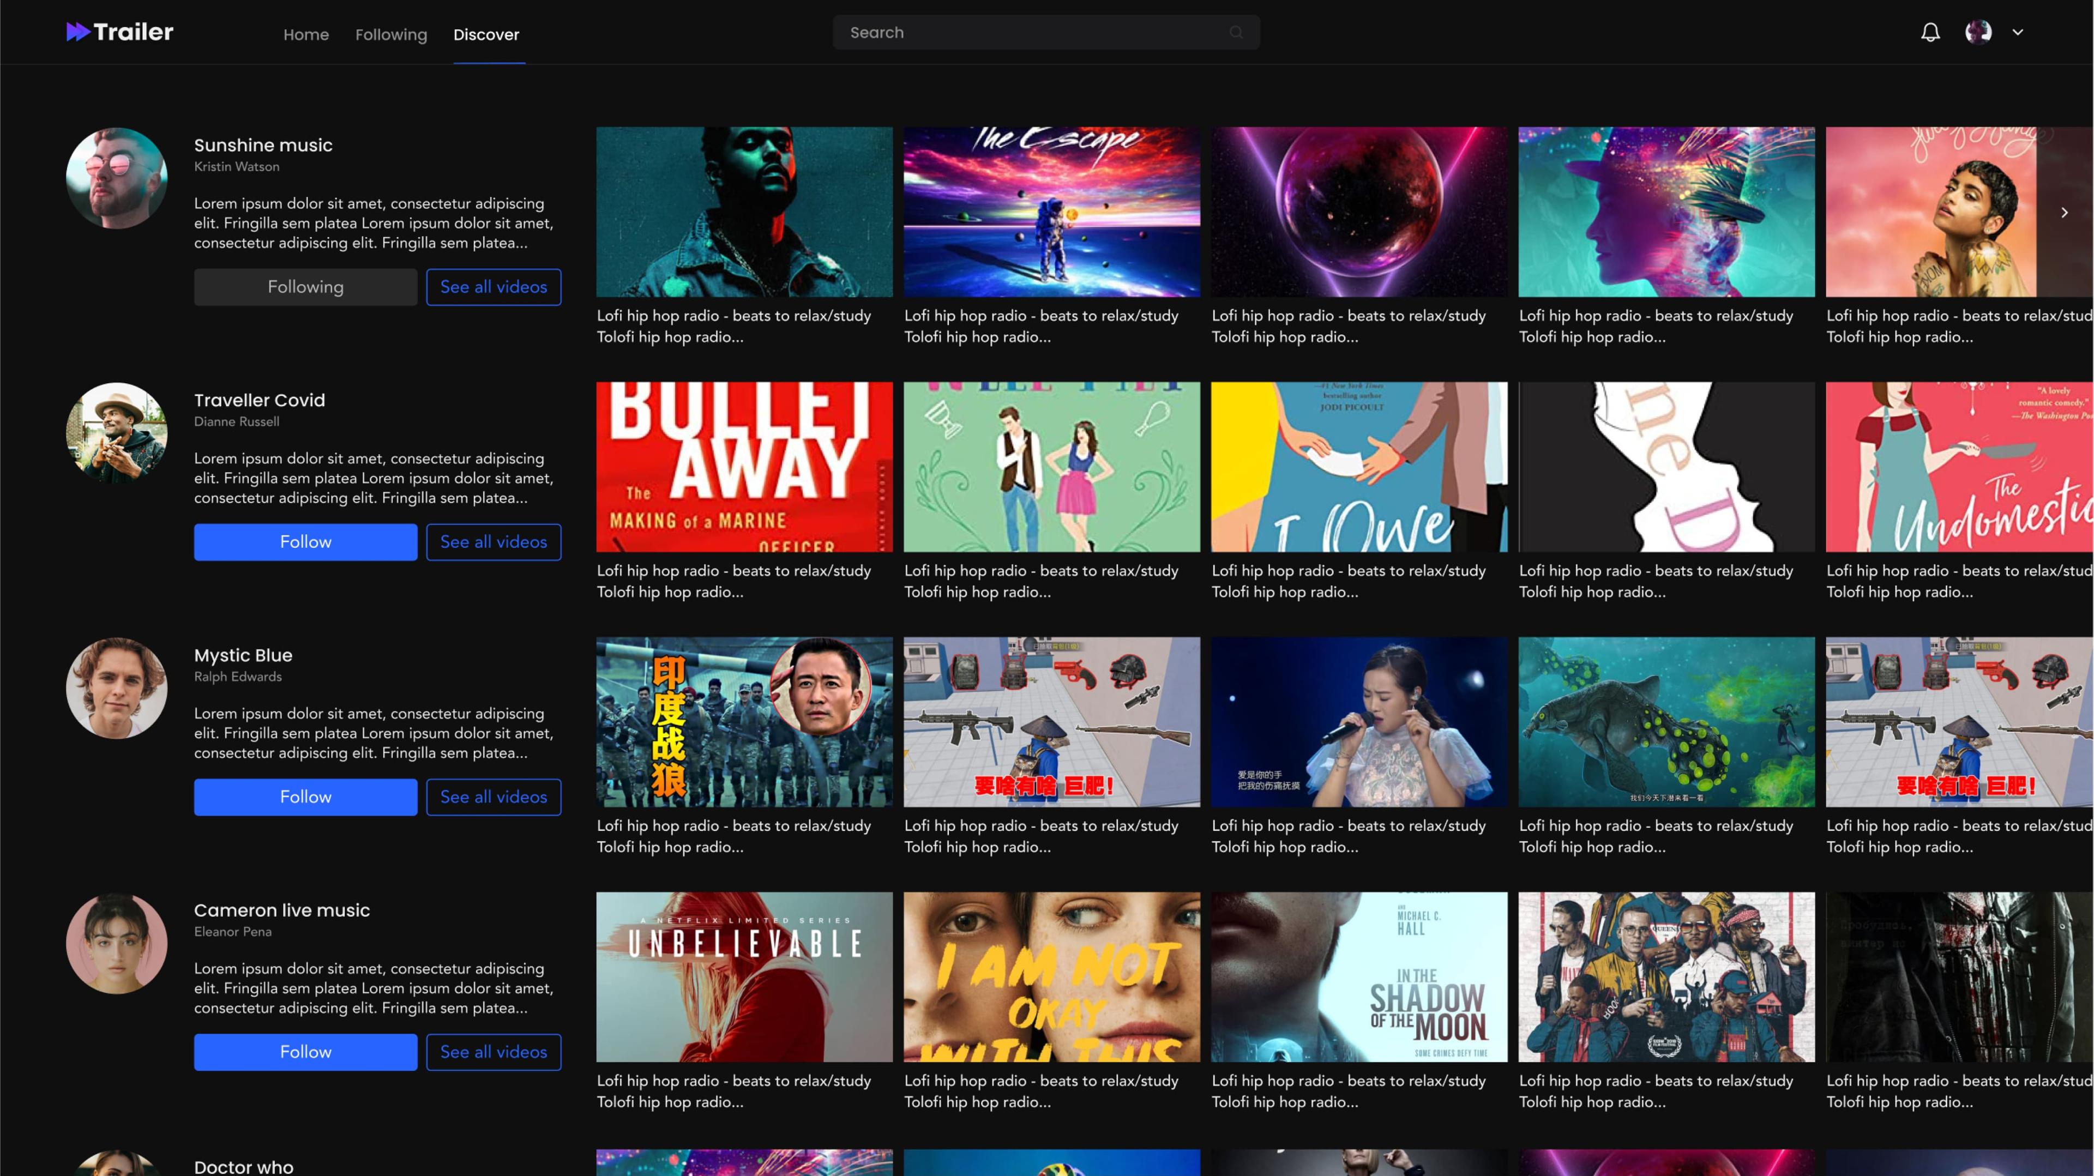Image resolution: width=2094 pixels, height=1176 pixels.
Task: Click the search magnifier icon
Action: (1236, 33)
